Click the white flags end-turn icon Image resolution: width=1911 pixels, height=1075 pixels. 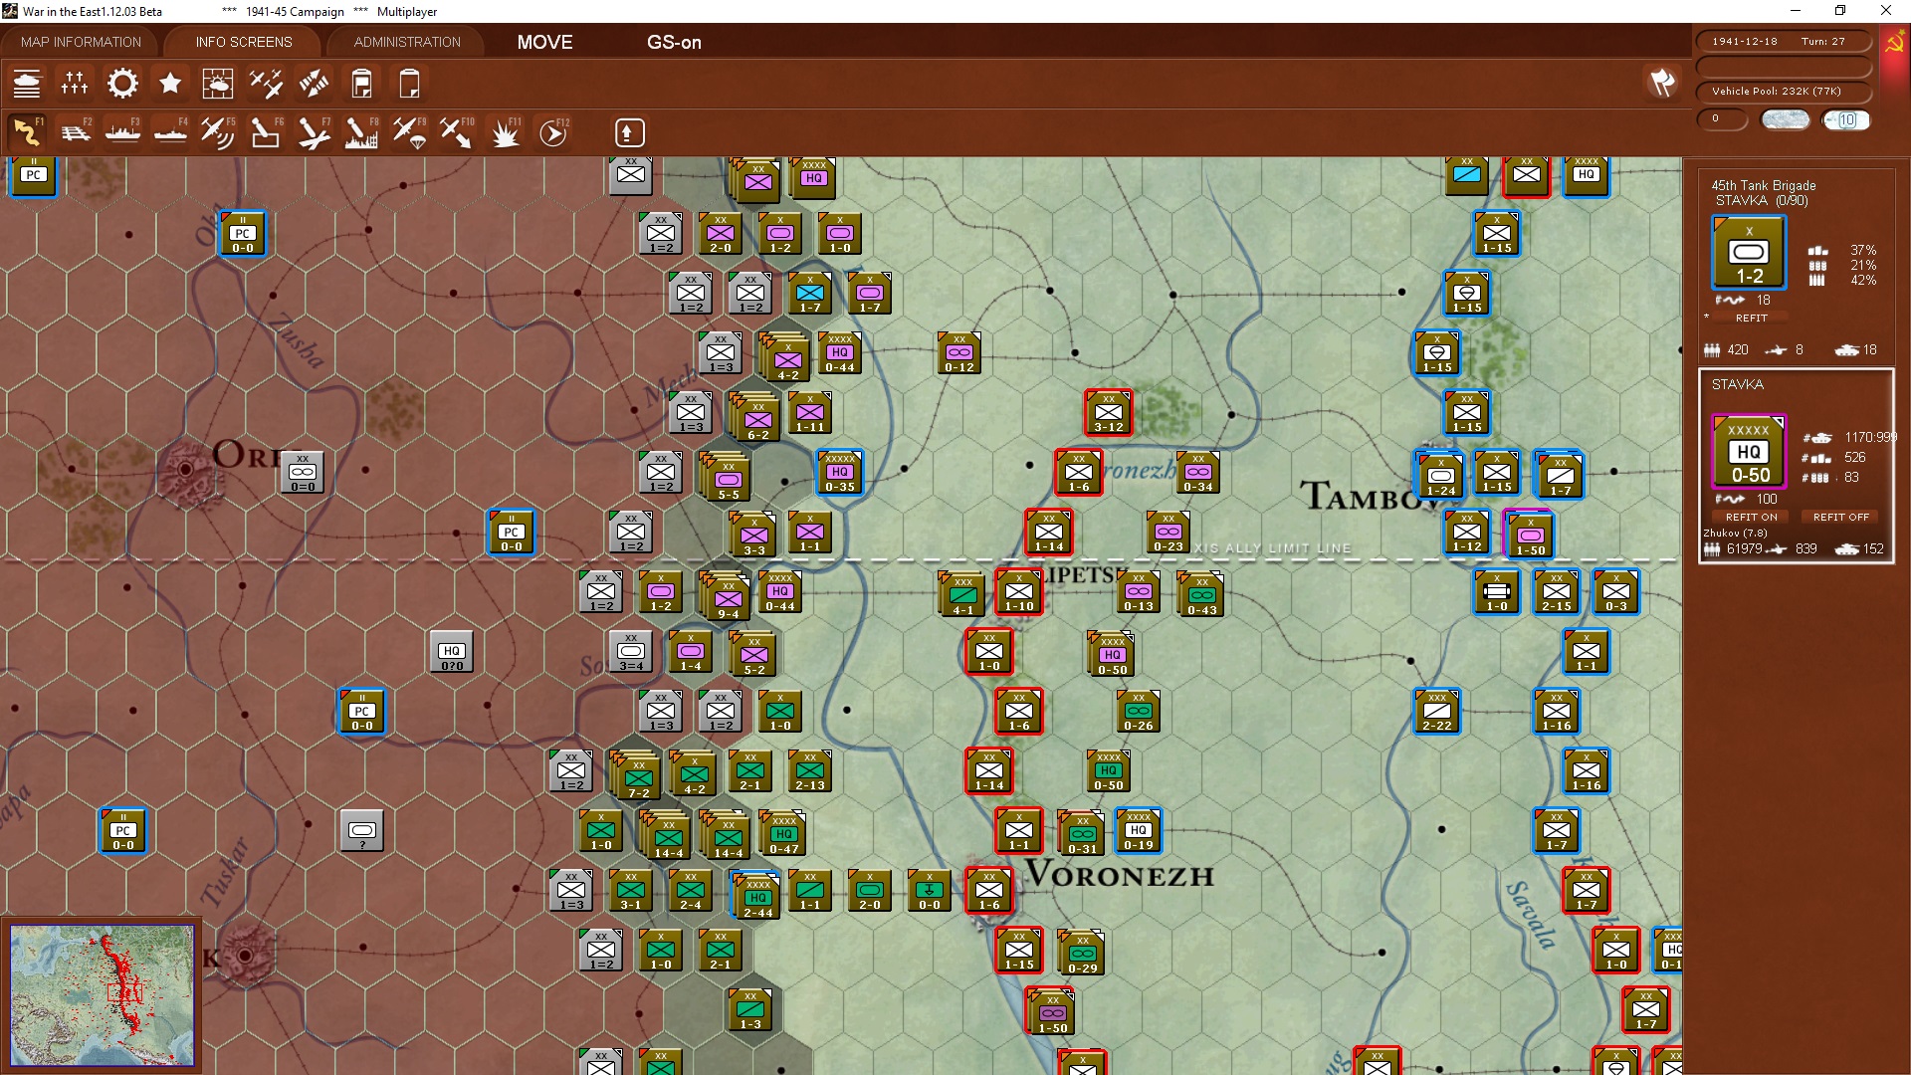1662,83
